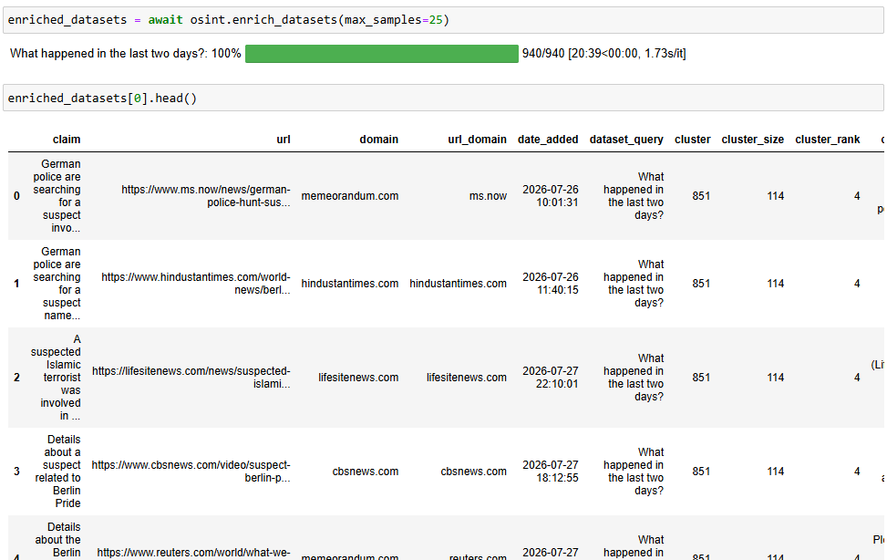The width and height of the screenshot is (887, 560).
Task: Select the 'date_added' column header
Action: coord(548,140)
